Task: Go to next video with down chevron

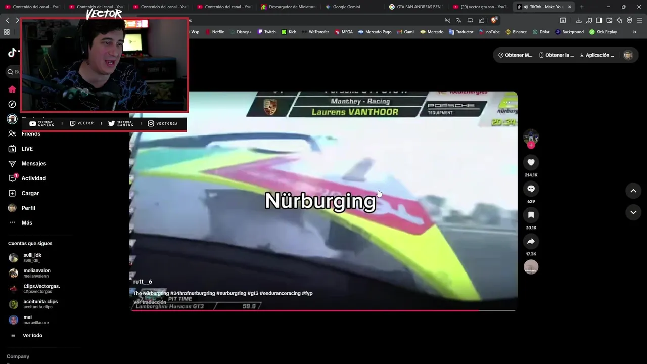Action: 633,212
